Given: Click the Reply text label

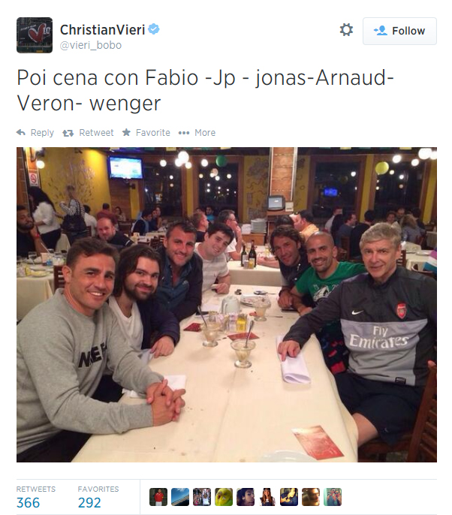Looking at the screenshot, I should coord(42,133).
